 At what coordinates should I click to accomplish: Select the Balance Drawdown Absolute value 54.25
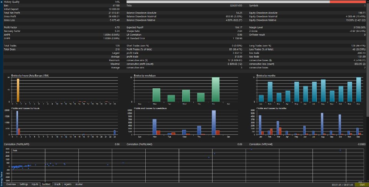239,13
